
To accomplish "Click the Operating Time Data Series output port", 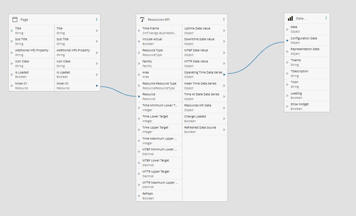I will click(x=224, y=75).
